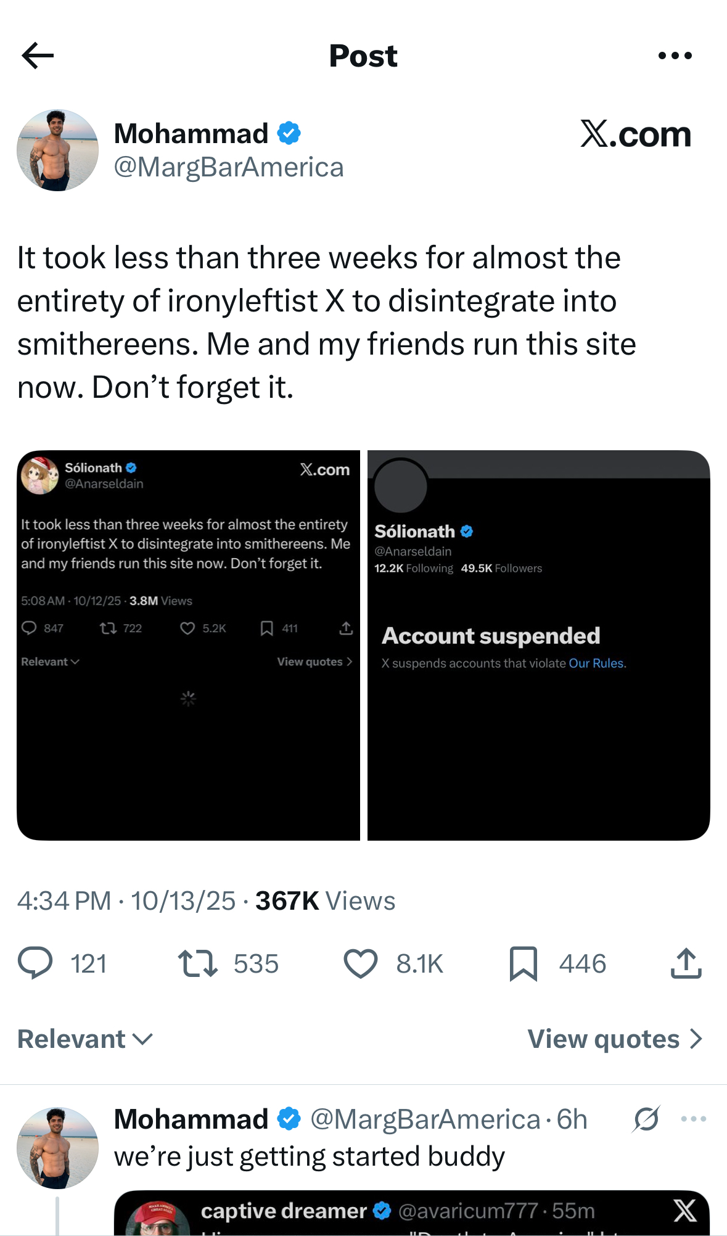Go back using the arrow icon
727x1236 pixels.
(x=38, y=56)
